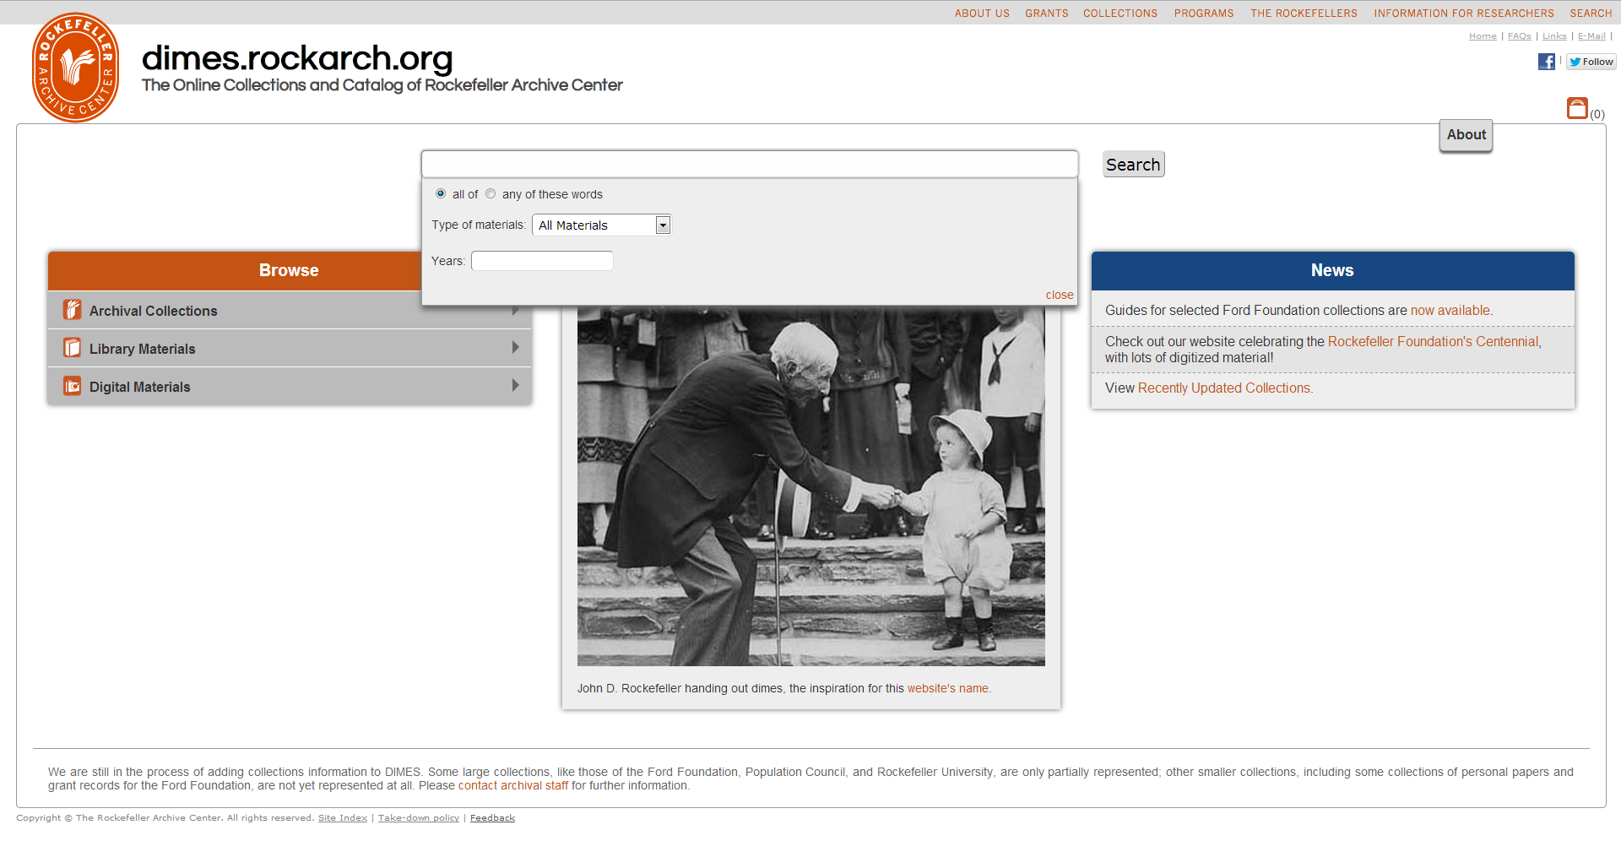
Task: Click the Library Materials book icon
Action: pyautogui.click(x=73, y=348)
